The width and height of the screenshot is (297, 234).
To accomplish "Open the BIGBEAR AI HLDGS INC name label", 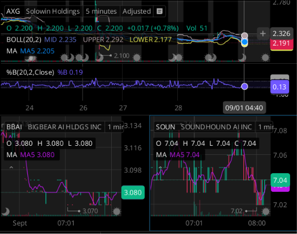I will (x=64, y=127).
